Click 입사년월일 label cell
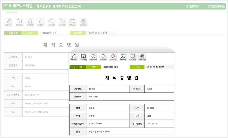Viewport: 228px width, 138px height. [x=137, y=124]
